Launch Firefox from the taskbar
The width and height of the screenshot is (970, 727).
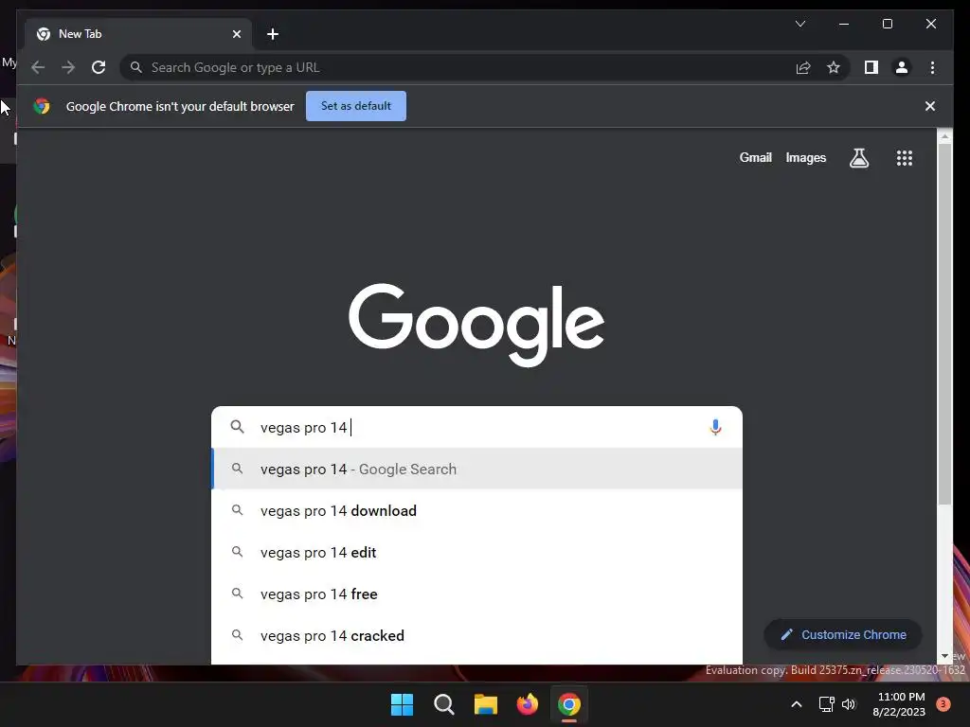527,704
